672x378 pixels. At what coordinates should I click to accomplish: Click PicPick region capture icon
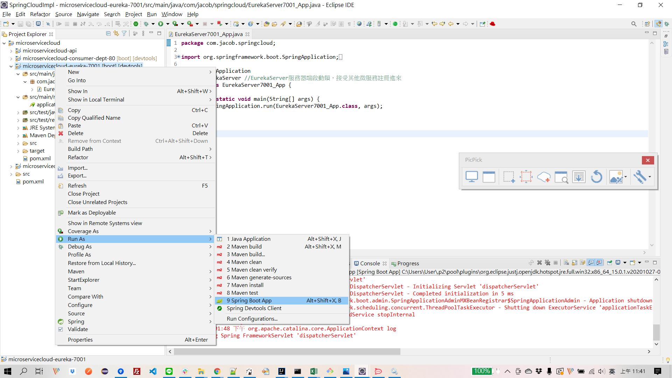[x=509, y=177]
